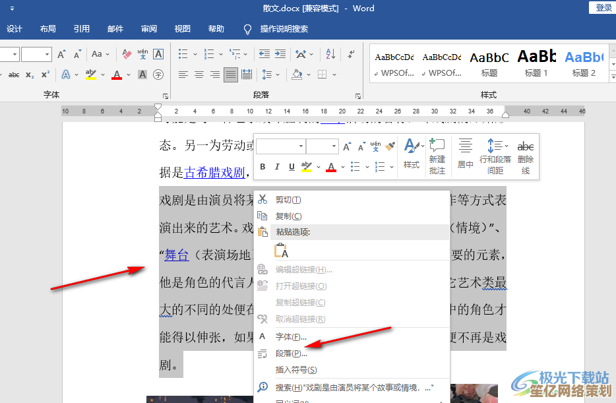The height and width of the screenshot is (403, 616).
Task: Click the phonetic guide wén icon in ribbon
Action: 142,54
